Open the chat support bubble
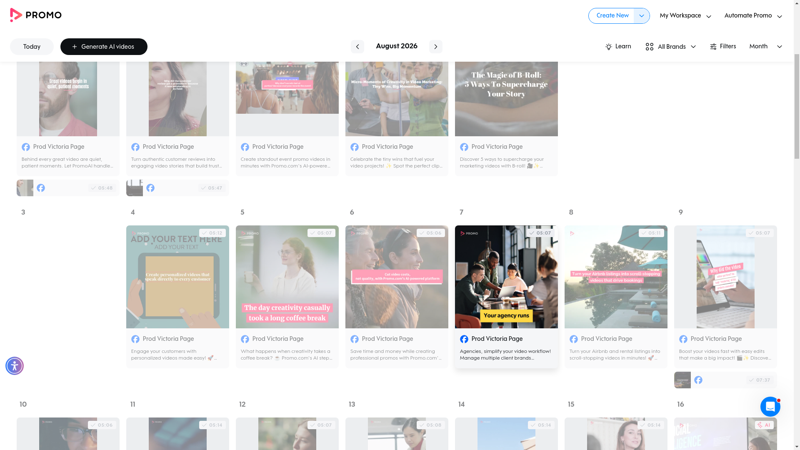 [770, 407]
